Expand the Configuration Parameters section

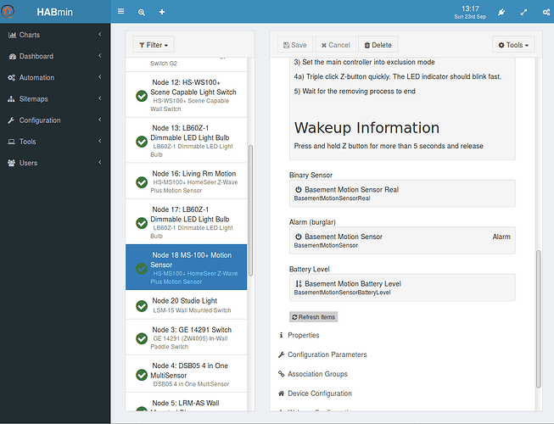(x=327, y=354)
